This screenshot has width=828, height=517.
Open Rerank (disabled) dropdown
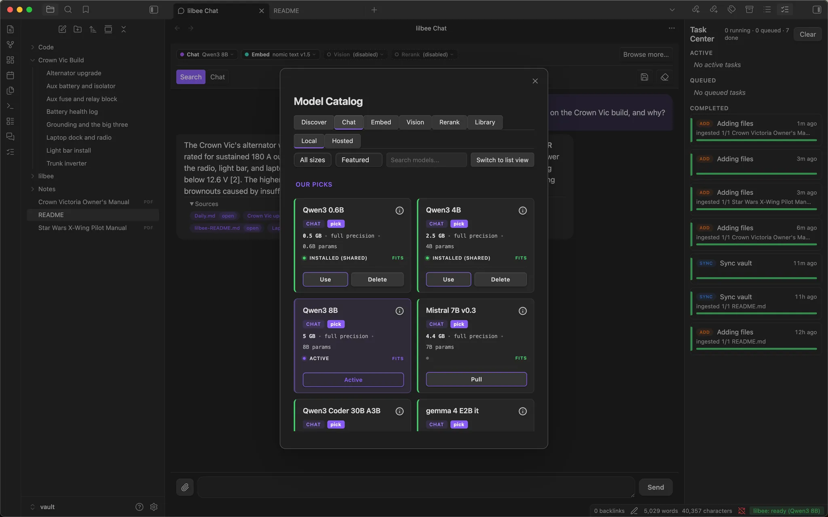[424, 55]
